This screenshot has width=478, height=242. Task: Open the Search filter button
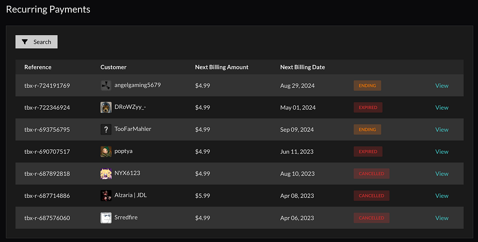pos(36,42)
